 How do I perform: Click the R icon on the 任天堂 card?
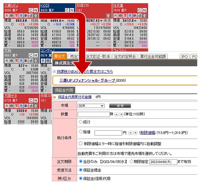[116, 16]
